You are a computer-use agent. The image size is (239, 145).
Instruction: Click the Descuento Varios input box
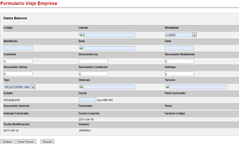[18, 74]
